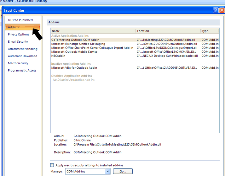Open the Macro Security section
225x176 pixels.
coord(18,63)
